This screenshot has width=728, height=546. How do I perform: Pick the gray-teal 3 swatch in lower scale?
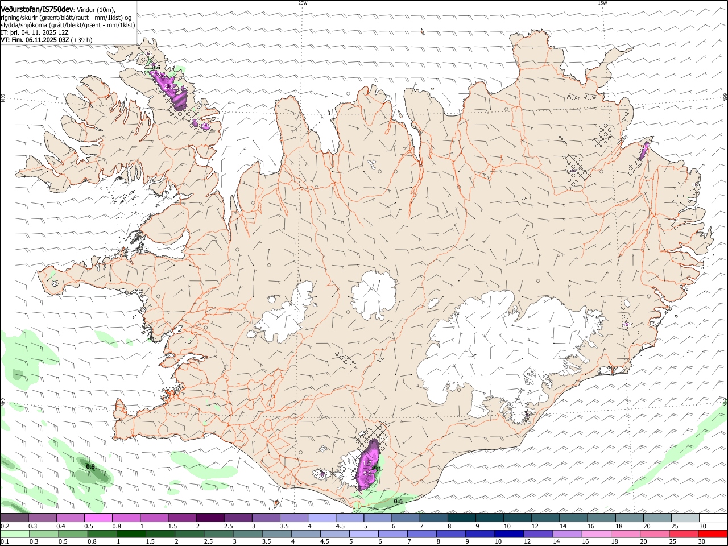click(x=247, y=533)
